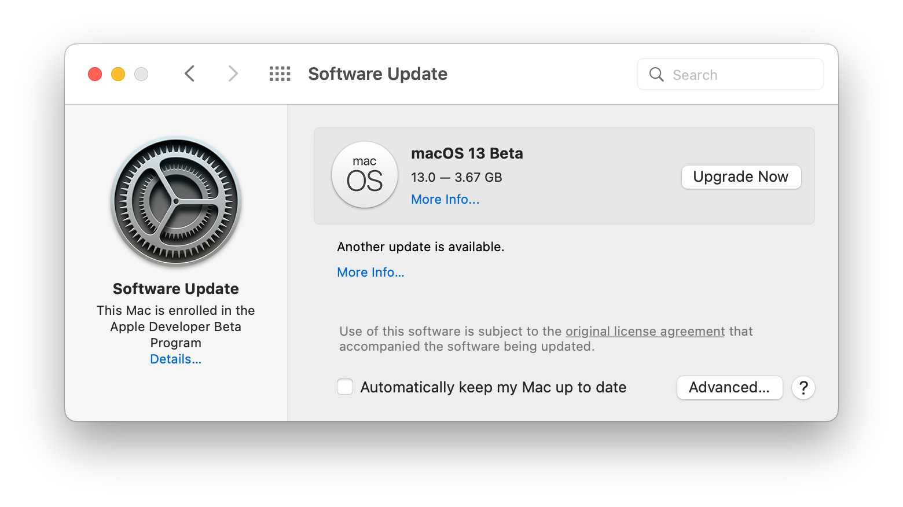Open Details… for the Developer Beta Program
This screenshot has height=507, width=903.
point(176,359)
